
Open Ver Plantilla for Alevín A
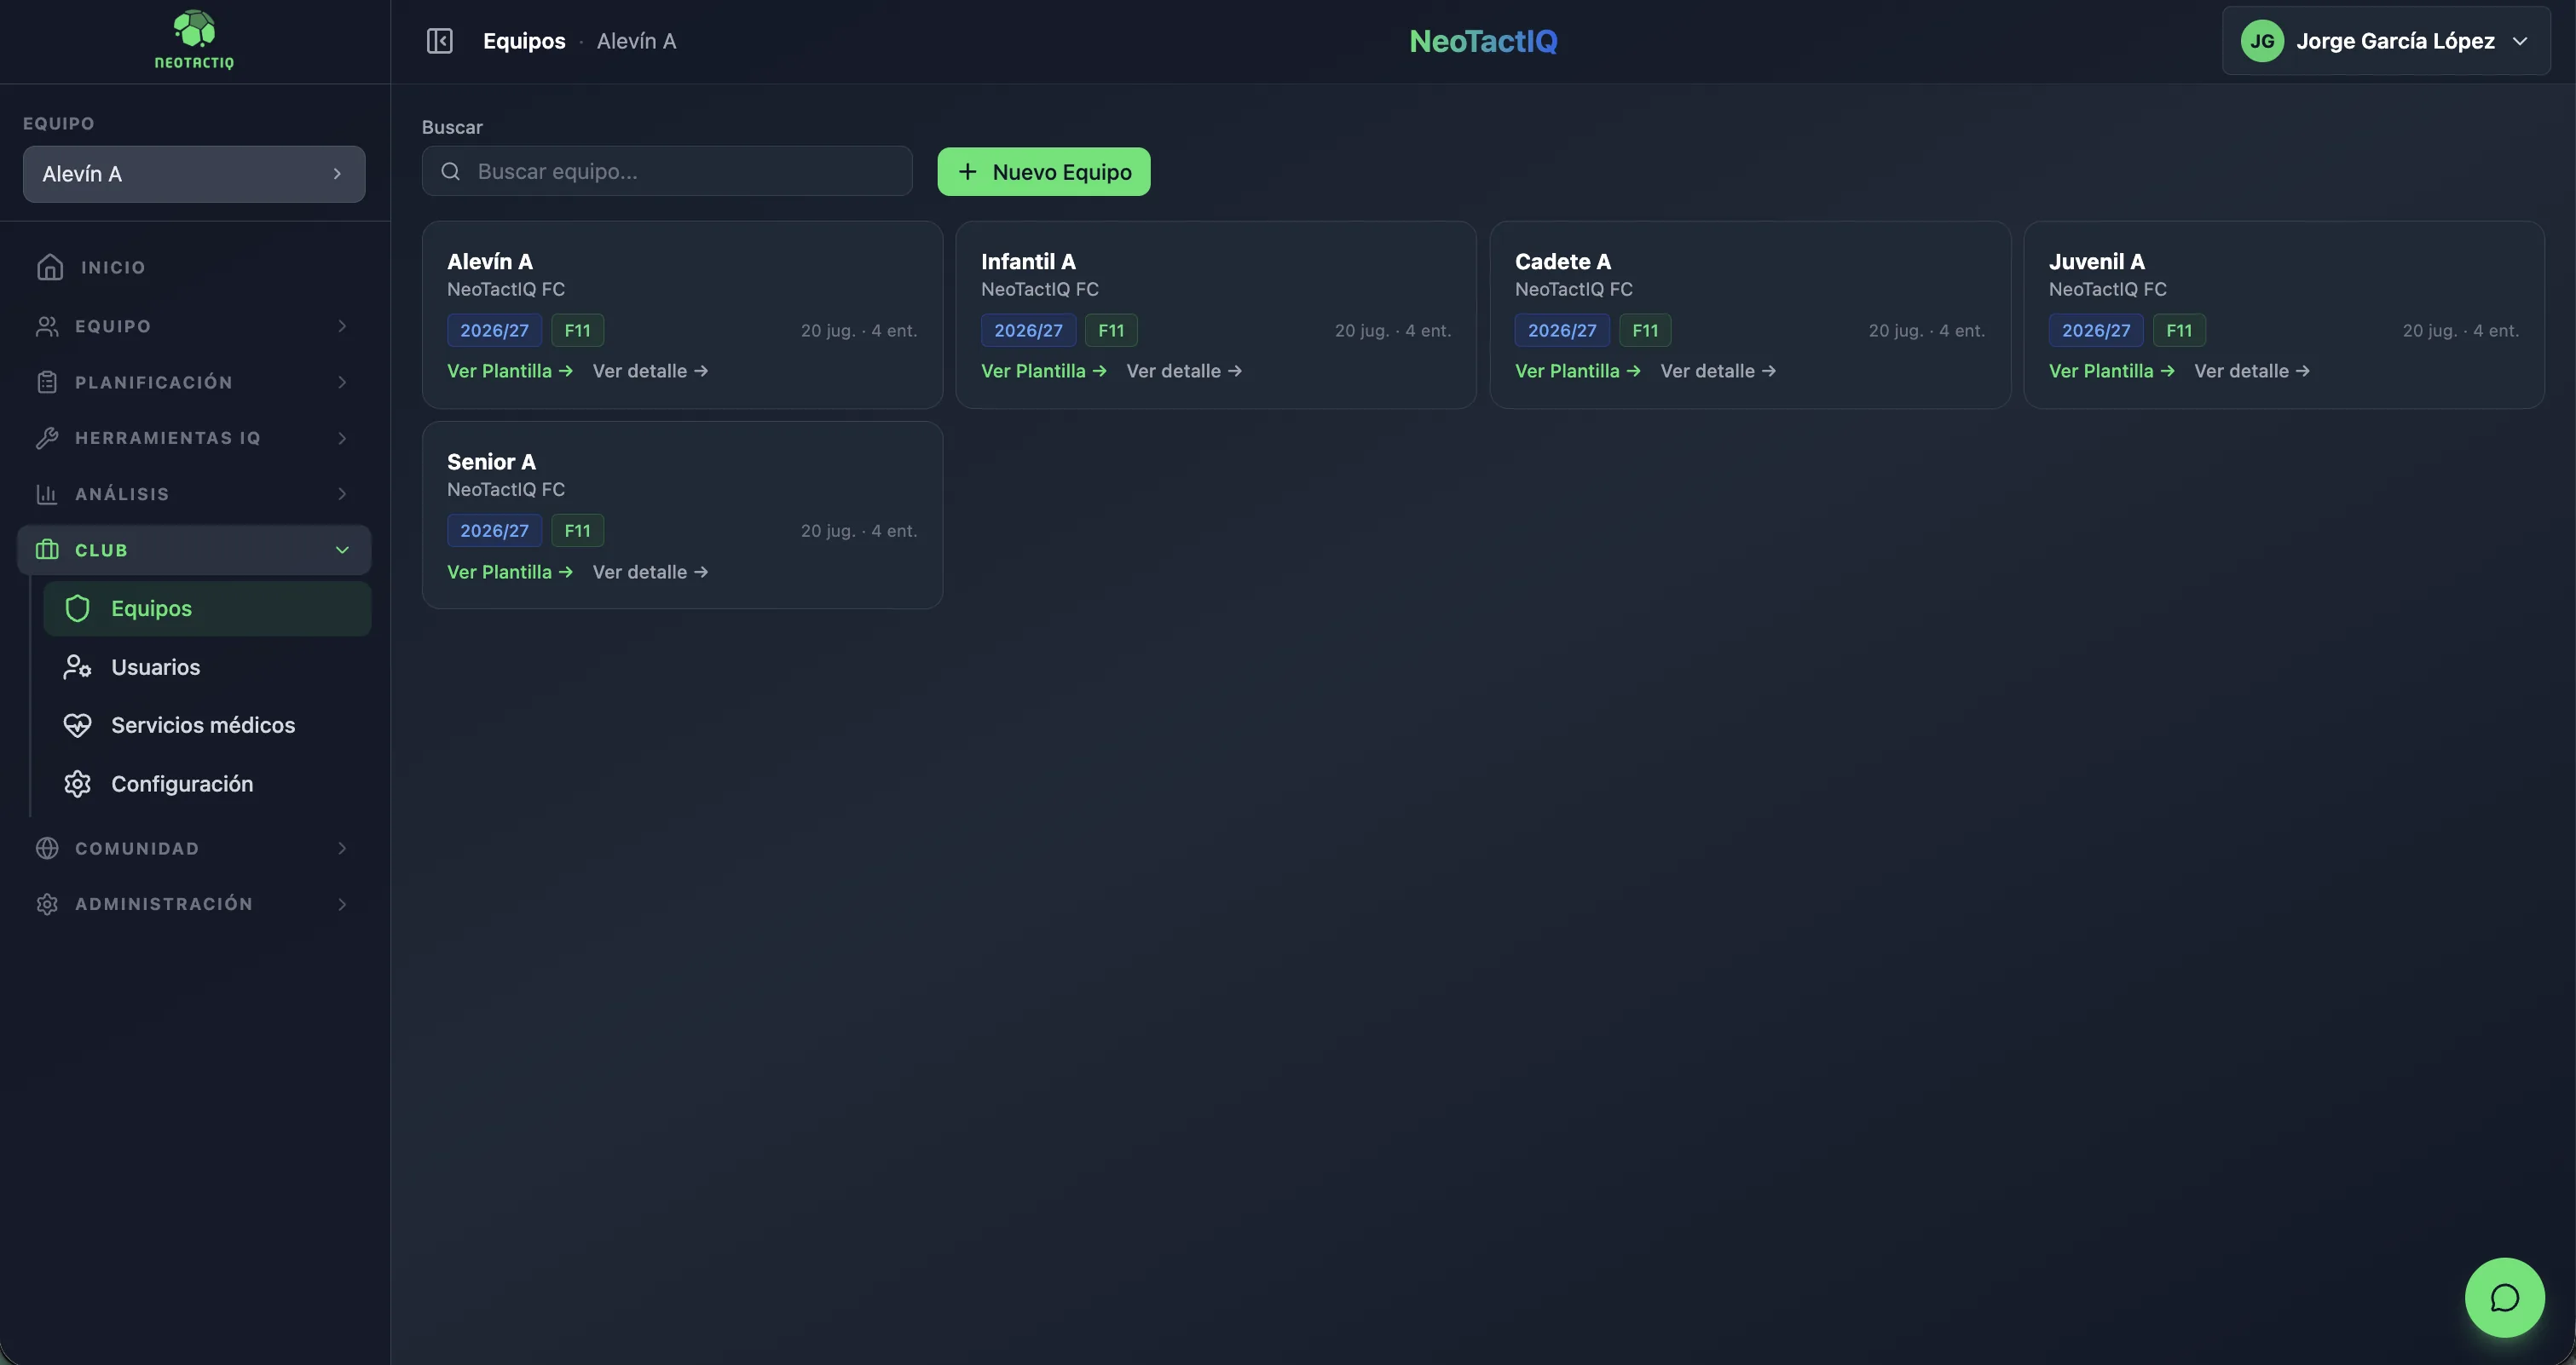click(510, 371)
